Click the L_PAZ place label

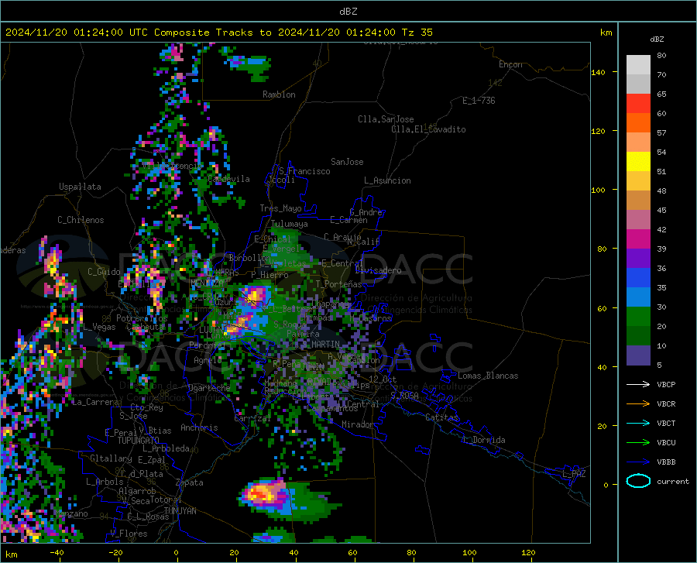pos(574,474)
